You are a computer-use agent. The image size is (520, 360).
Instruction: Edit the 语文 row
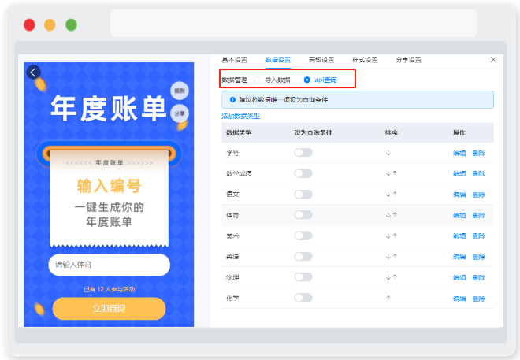click(459, 195)
